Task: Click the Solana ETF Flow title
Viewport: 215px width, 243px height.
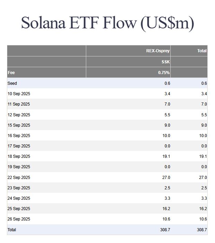Action: tap(107, 23)
